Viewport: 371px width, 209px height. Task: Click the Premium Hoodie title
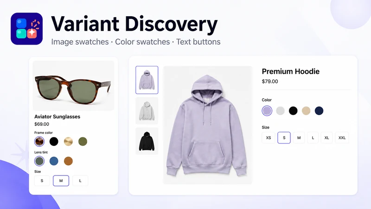click(x=291, y=72)
